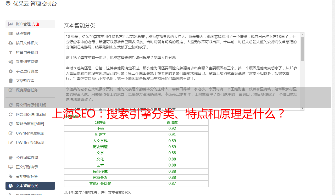Click the 人文学科 table cell
Image resolution: width=335 pixels, height=195 pixels.
pyautogui.click(x=100, y=141)
